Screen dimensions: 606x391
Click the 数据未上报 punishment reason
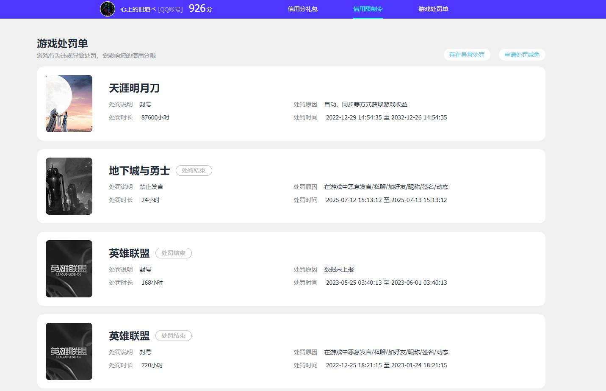339,269
